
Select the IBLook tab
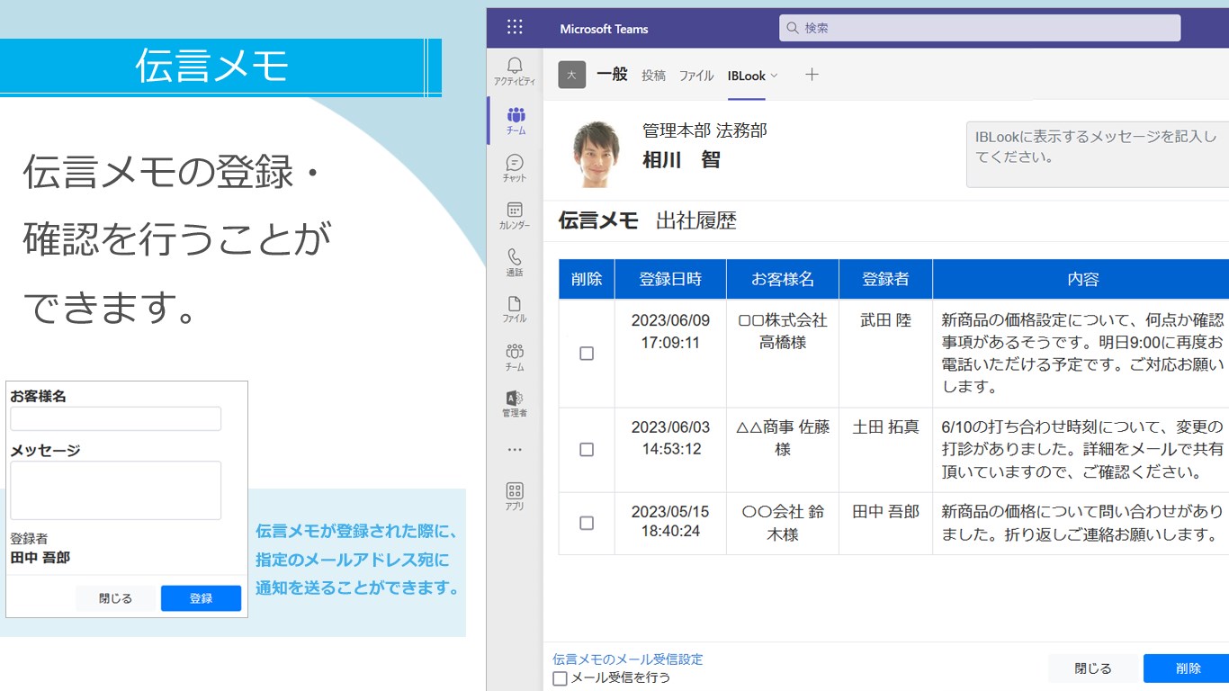pyautogui.click(x=747, y=76)
